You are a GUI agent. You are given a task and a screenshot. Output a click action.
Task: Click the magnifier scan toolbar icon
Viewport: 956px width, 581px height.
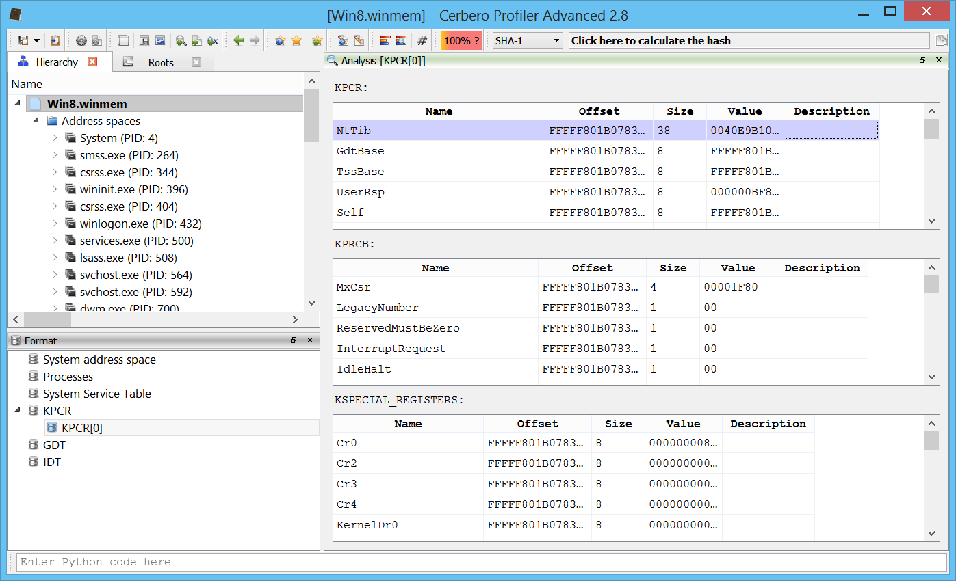pyautogui.click(x=181, y=40)
